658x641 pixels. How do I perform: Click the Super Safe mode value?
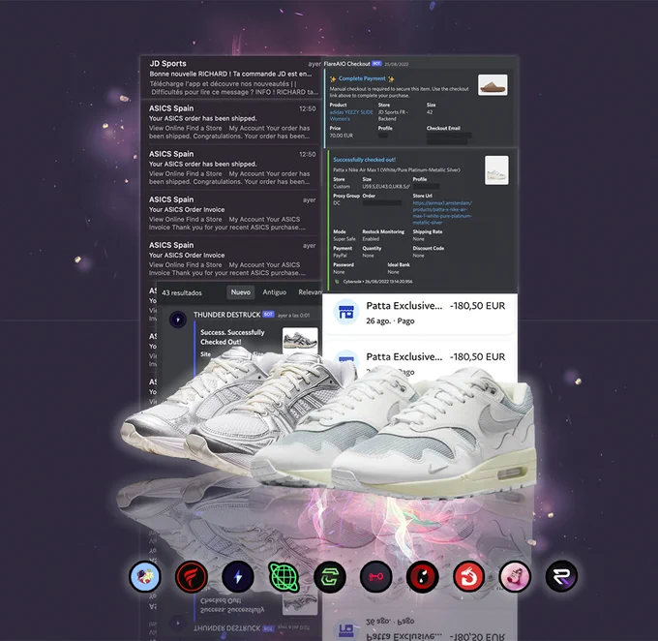(344, 239)
